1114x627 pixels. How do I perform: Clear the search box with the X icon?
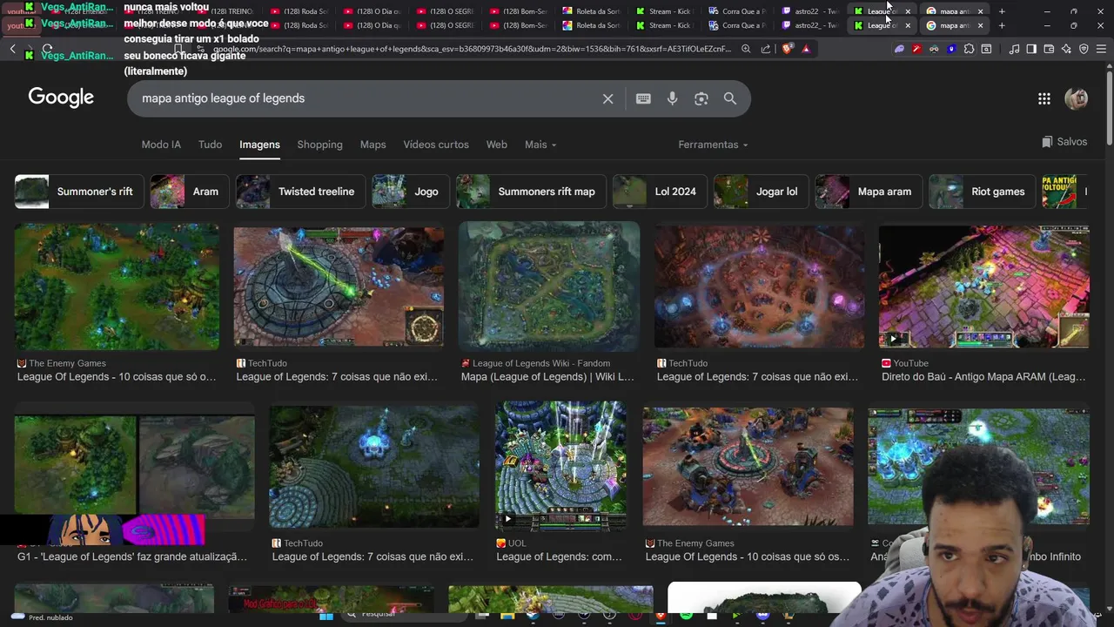coord(607,98)
